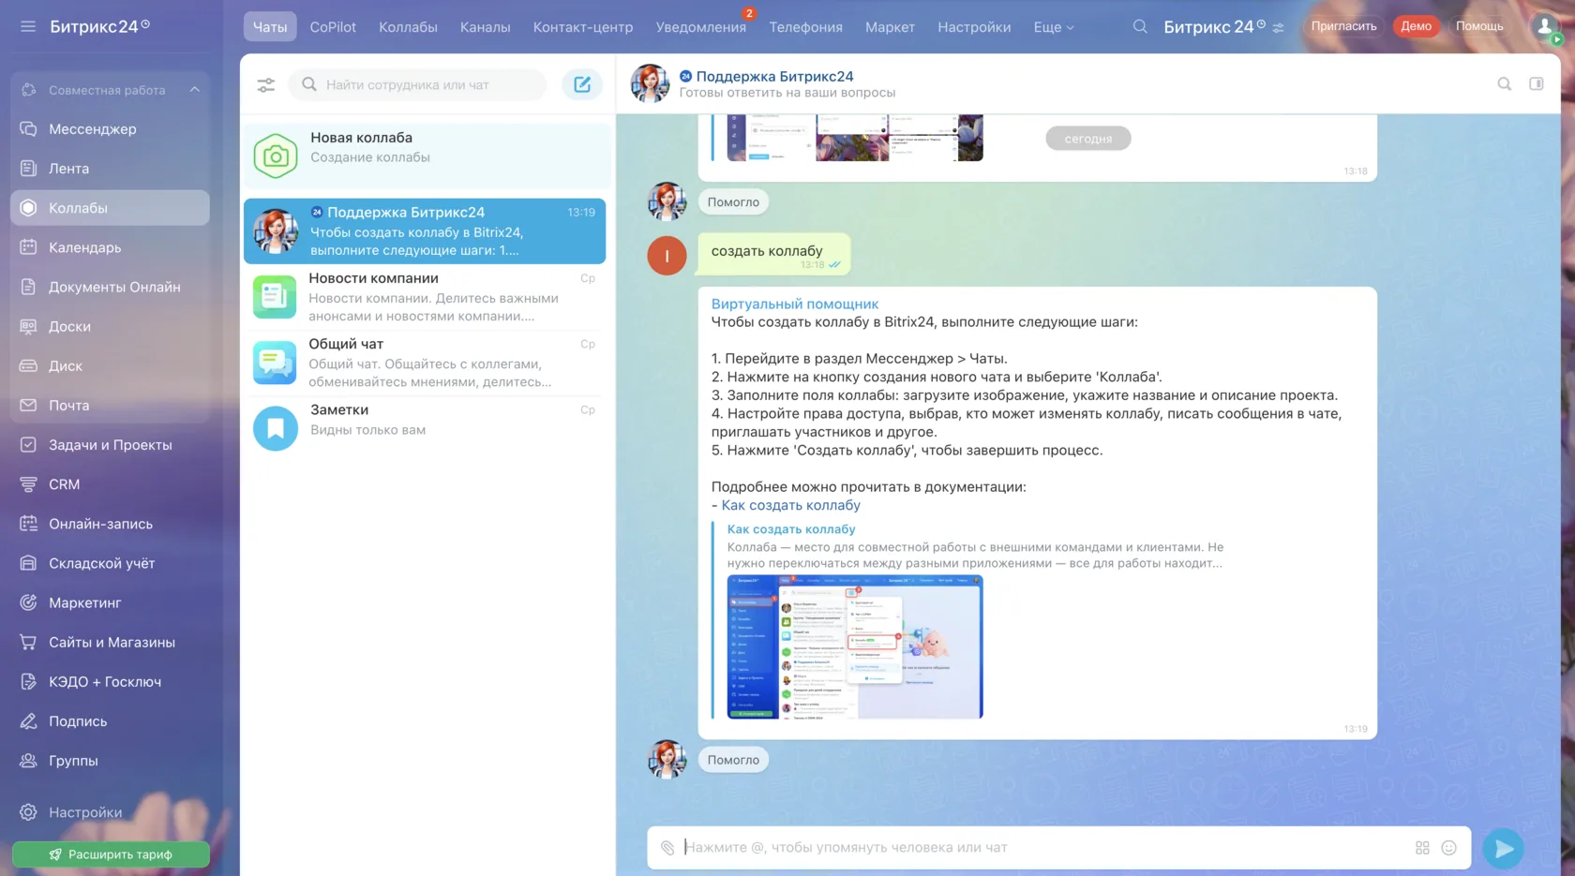
Task: Open the emoji picker in message box
Action: pyautogui.click(x=1448, y=848)
